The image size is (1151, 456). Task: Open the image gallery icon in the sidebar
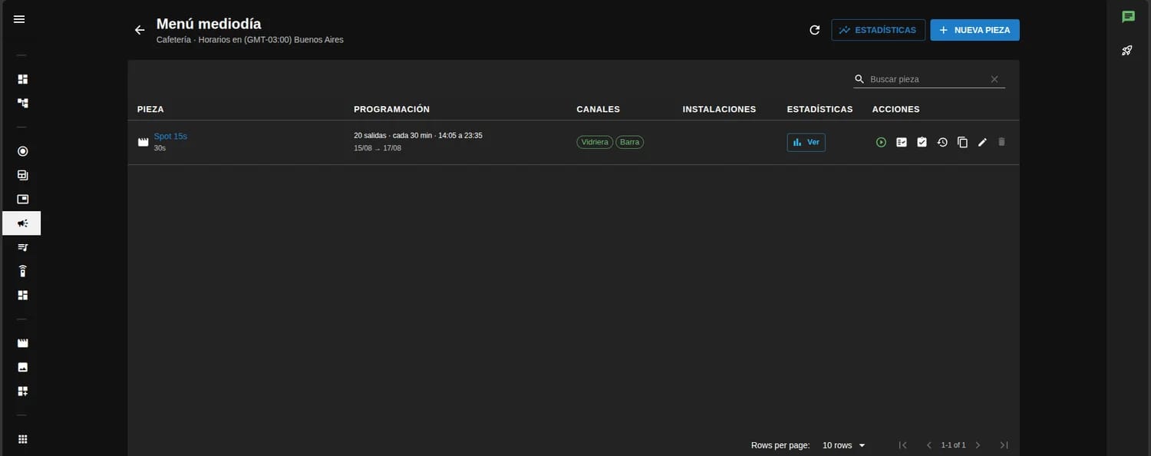point(22,367)
